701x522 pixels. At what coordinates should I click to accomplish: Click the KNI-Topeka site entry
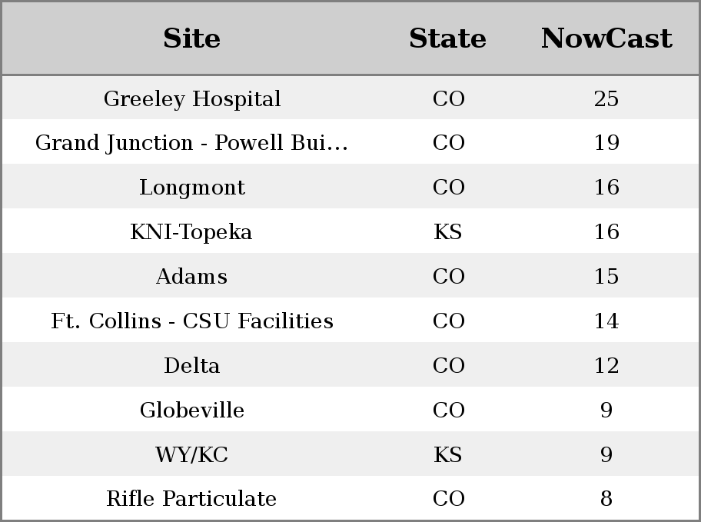[x=191, y=231]
